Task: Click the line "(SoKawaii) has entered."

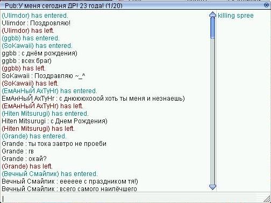Action: click(x=37, y=46)
